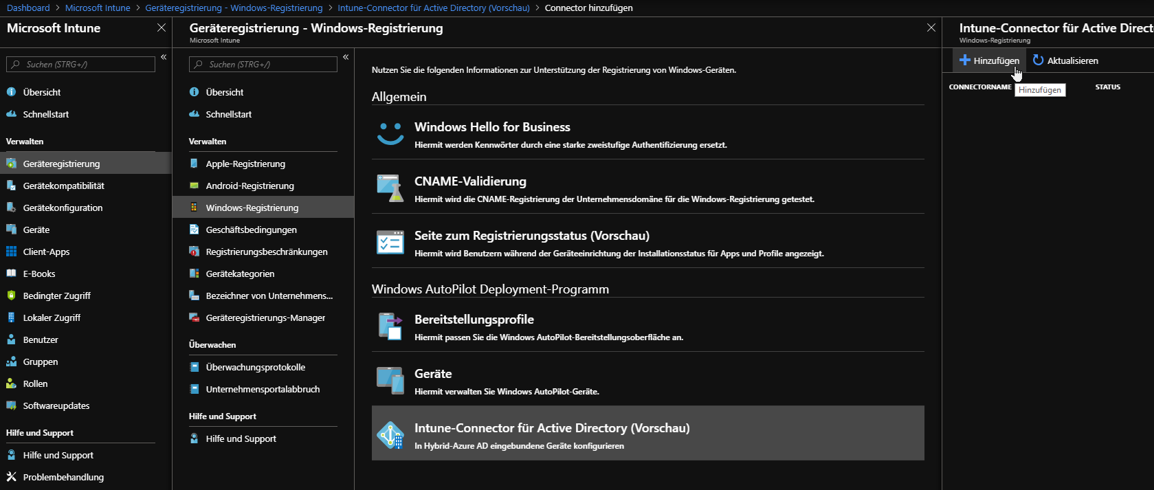The width and height of the screenshot is (1154, 490).
Task: Click the Apple-Registrierung icon
Action: point(194,163)
